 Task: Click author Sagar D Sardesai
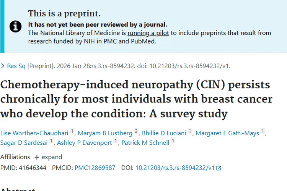coord(24,143)
